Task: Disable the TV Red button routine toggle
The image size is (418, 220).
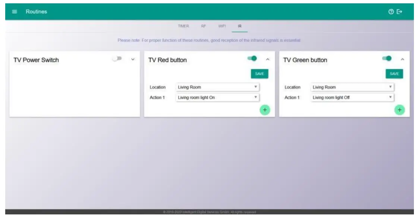Action: coord(252,58)
